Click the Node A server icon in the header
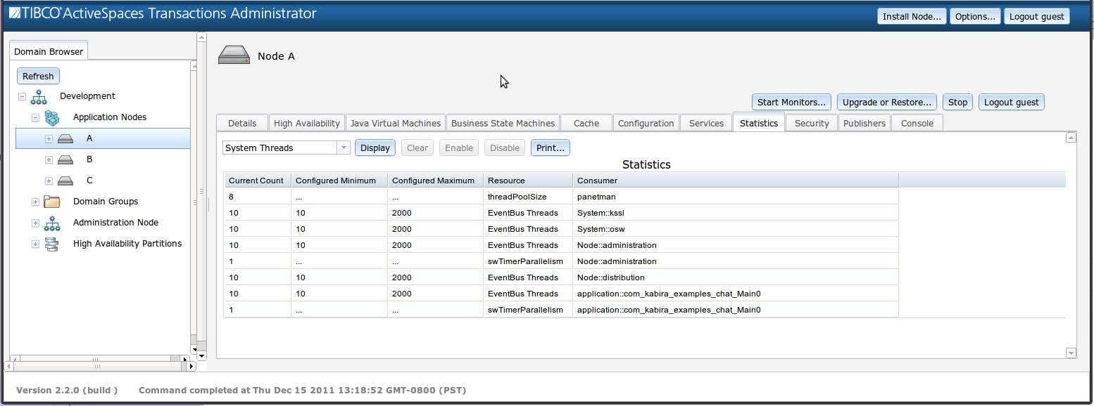The width and height of the screenshot is (1094, 406). point(234,55)
